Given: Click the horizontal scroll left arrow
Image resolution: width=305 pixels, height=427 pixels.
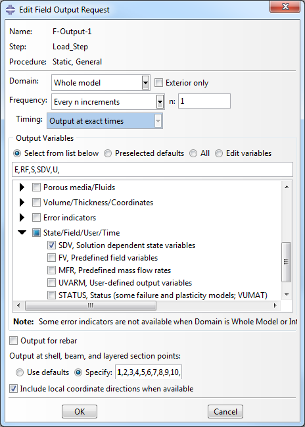Looking at the screenshot, I should pos(18,305).
